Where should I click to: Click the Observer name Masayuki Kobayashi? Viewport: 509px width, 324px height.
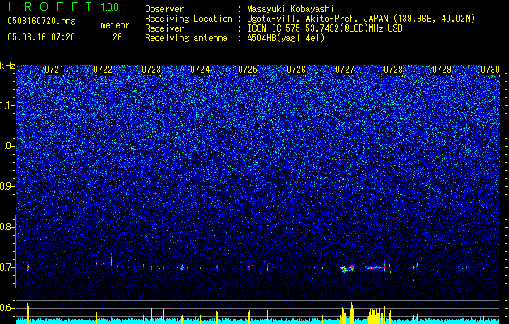click(291, 9)
